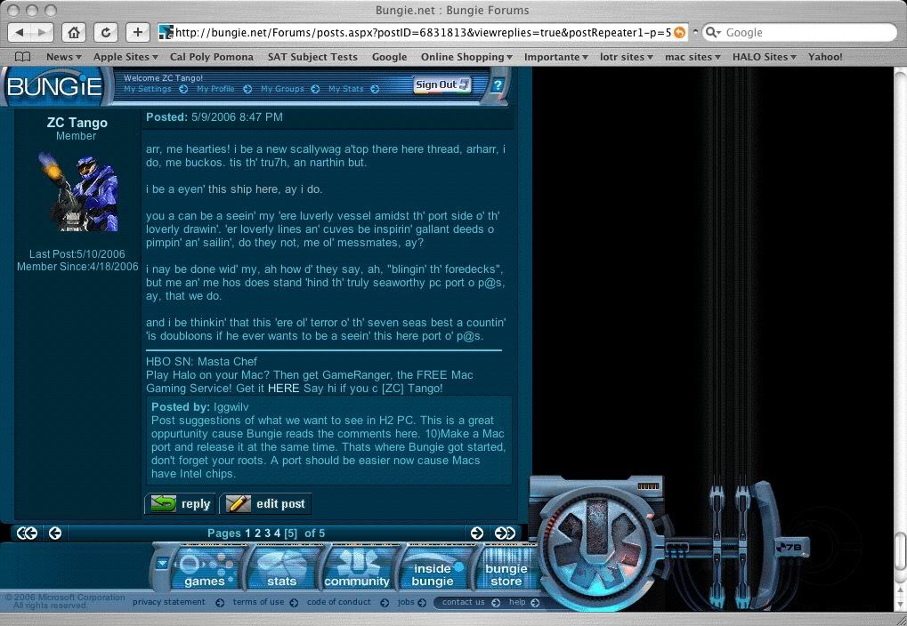Open the community navigation tab
This screenshot has height=626, width=907.
click(357, 570)
